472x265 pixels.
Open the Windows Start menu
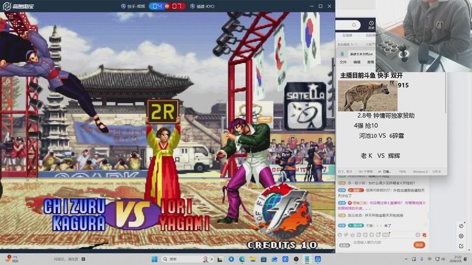pos(155,259)
